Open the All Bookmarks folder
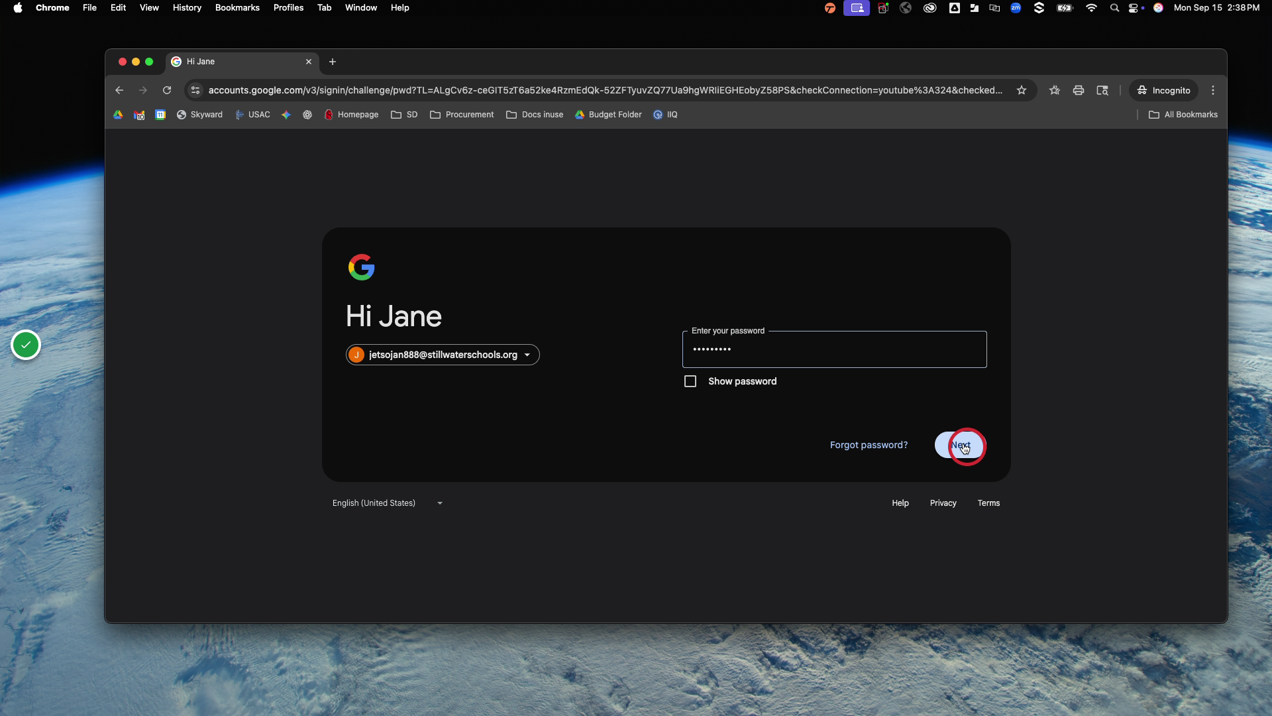Image resolution: width=1272 pixels, height=716 pixels. click(1183, 115)
